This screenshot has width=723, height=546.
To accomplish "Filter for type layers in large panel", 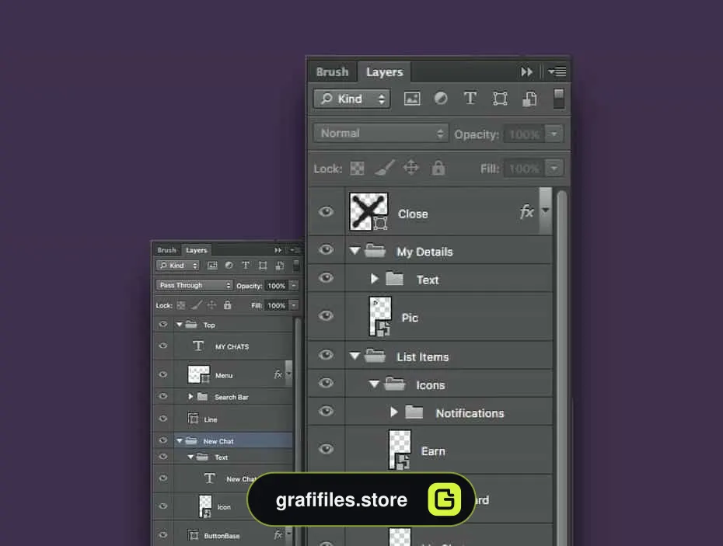I will 470,98.
